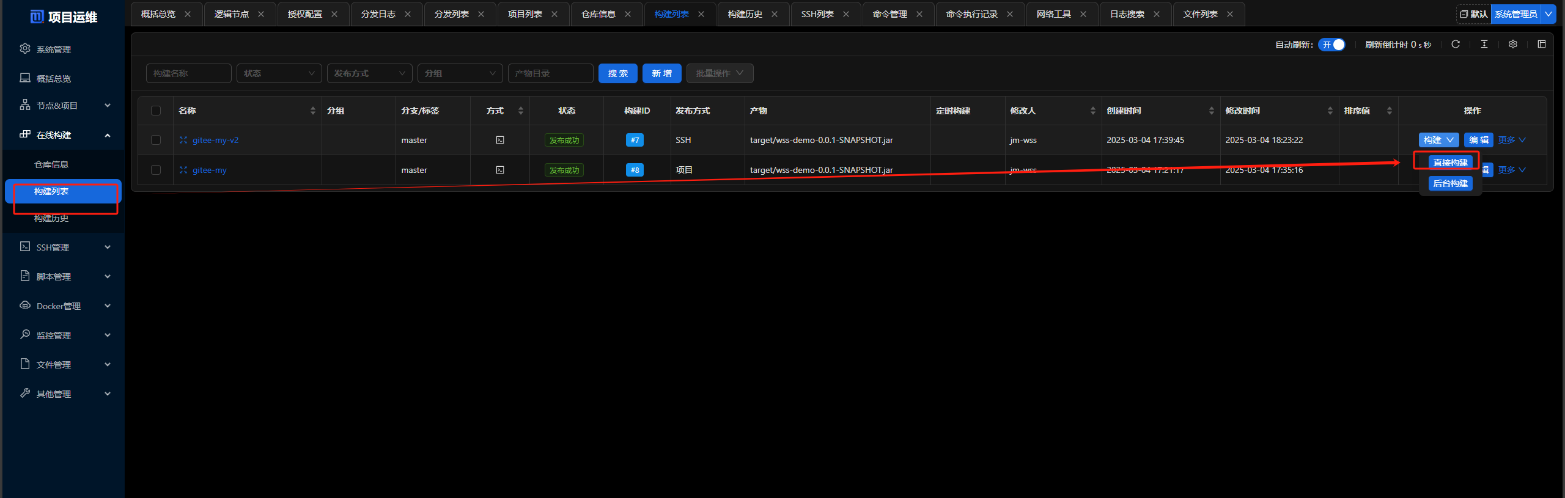Click the fullscreen layout icon top right
The image size is (1565, 498).
coord(1541,45)
